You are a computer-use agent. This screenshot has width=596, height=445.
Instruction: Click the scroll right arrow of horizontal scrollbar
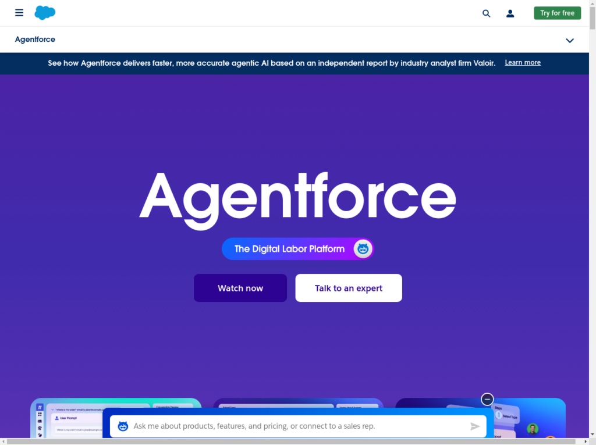click(586, 442)
